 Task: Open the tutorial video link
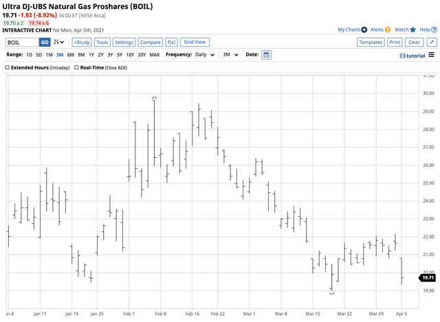pos(412,56)
